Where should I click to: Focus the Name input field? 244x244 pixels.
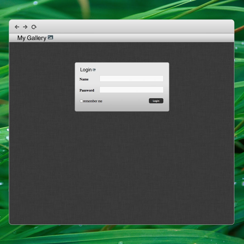click(x=132, y=78)
